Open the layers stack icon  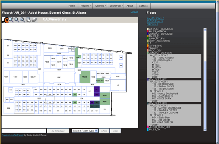click(x=34, y=20)
